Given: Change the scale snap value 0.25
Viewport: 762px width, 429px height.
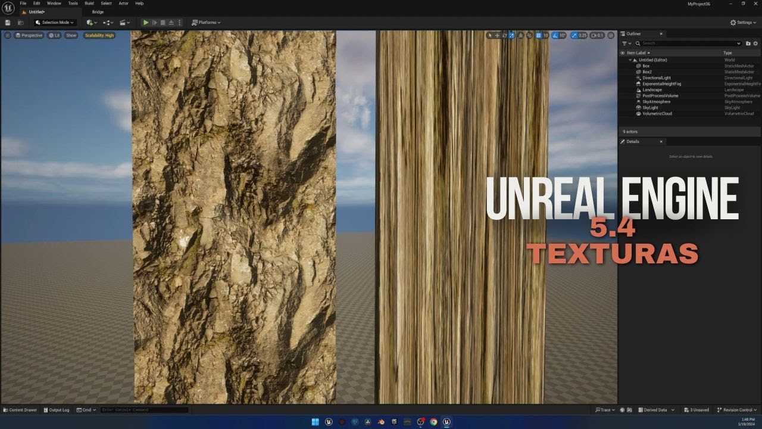Looking at the screenshot, I should (x=583, y=35).
